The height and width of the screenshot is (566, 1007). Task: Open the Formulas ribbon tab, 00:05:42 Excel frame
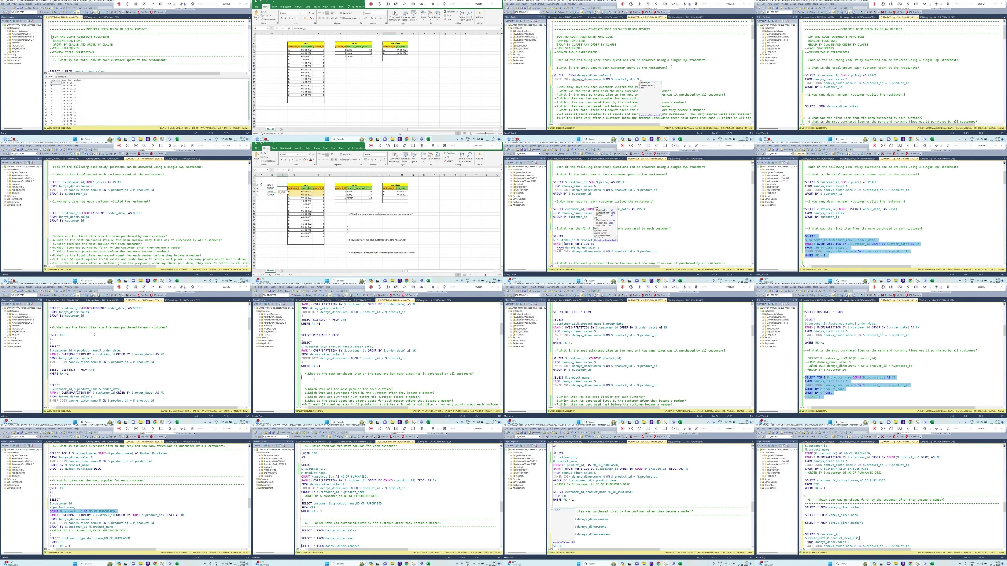tap(298, 7)
